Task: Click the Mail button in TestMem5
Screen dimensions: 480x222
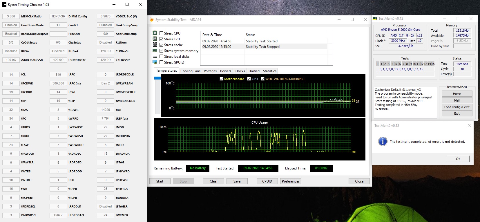Action: coord(457,100)
